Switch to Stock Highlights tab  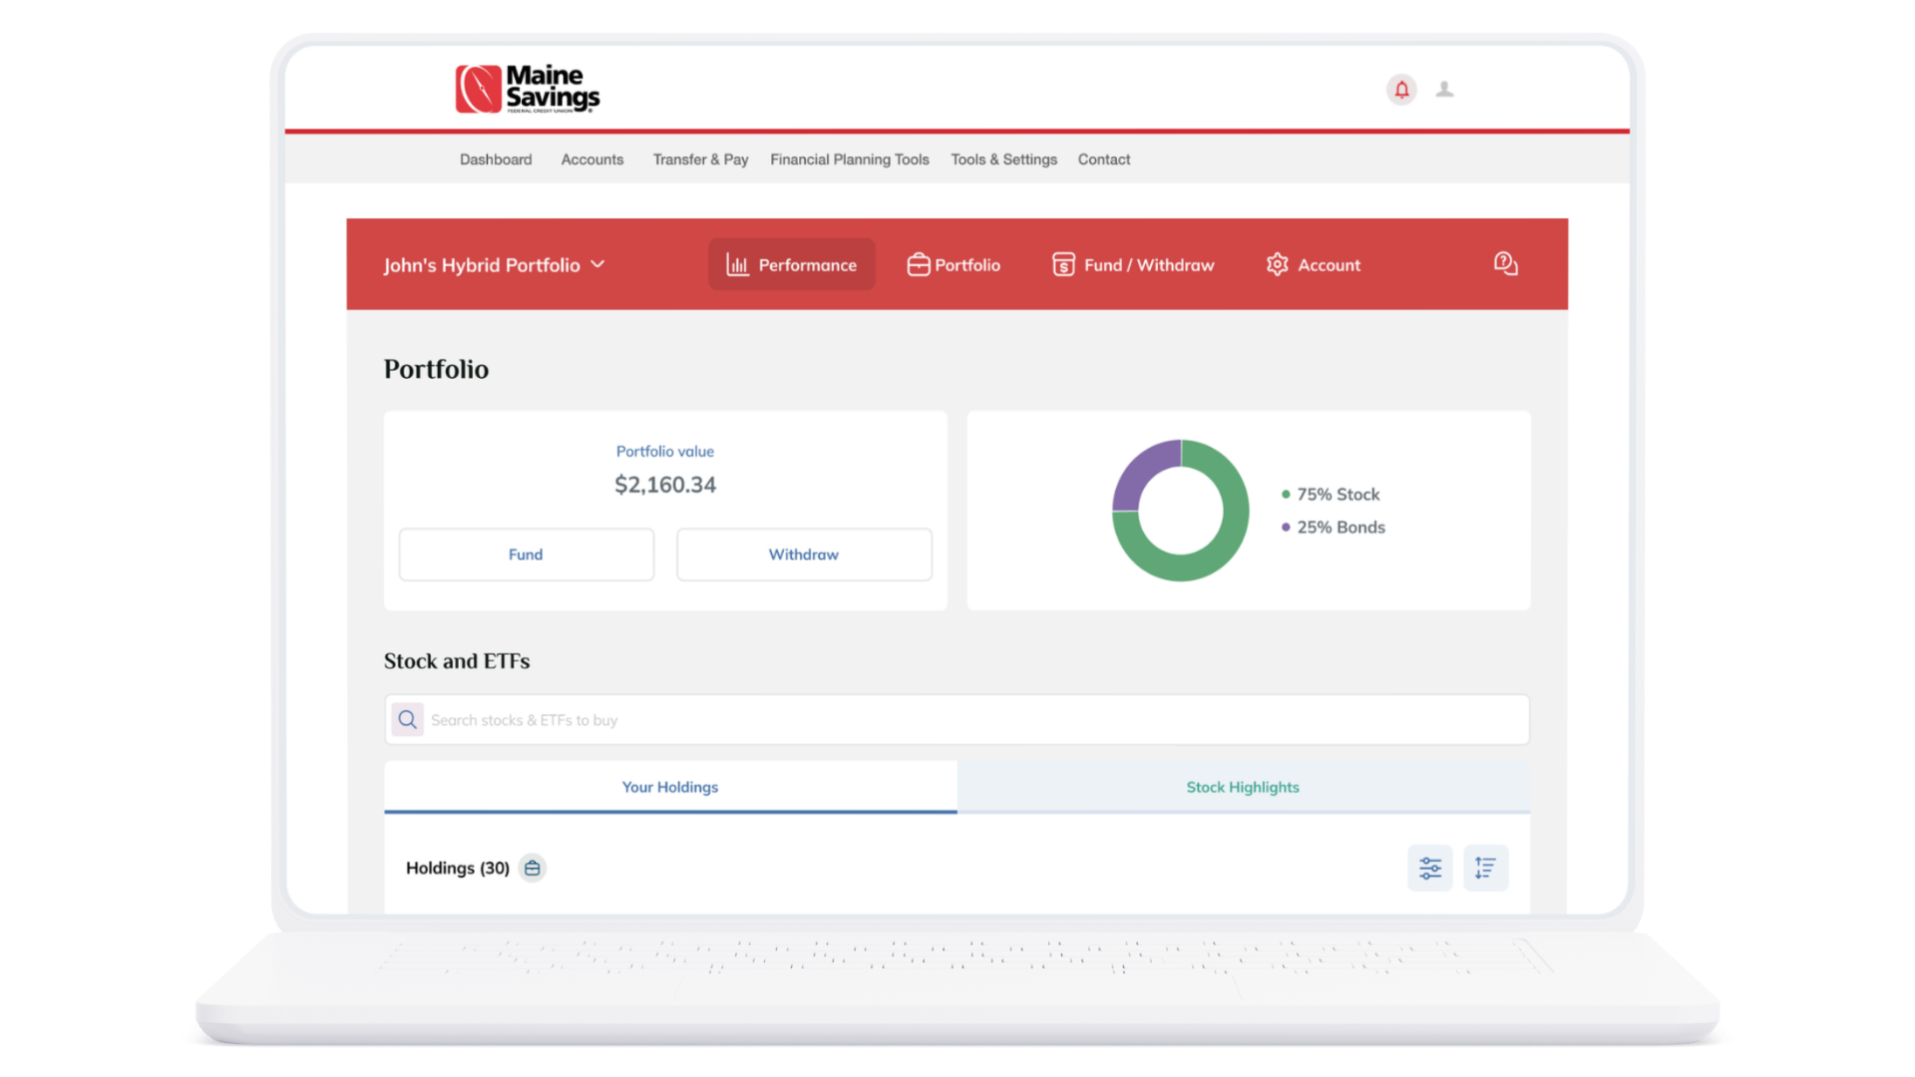[x=1243, y=787]
